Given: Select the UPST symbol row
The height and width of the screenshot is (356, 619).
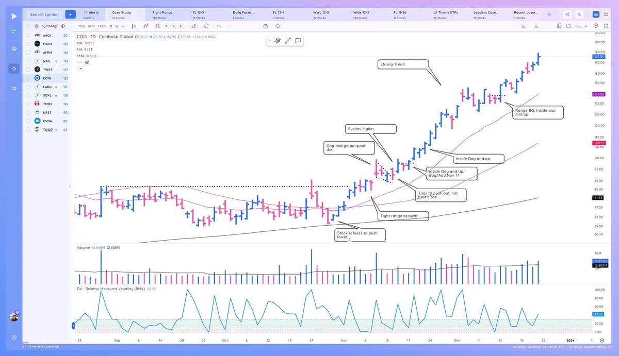Looking at the screenshot, I should [46, 112].
